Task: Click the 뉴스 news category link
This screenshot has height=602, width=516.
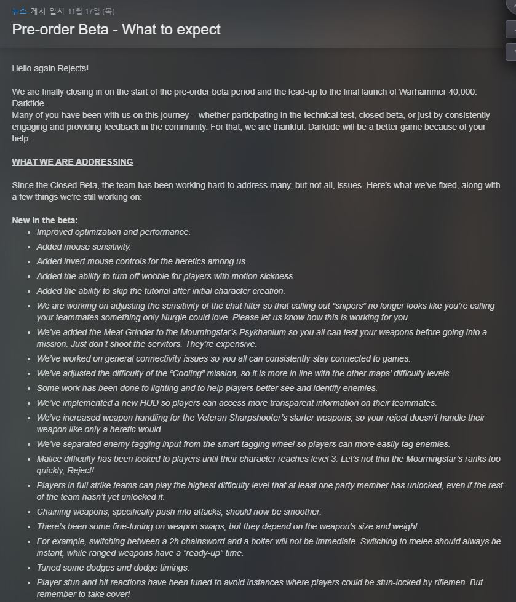Action: [x=19, y=11]
